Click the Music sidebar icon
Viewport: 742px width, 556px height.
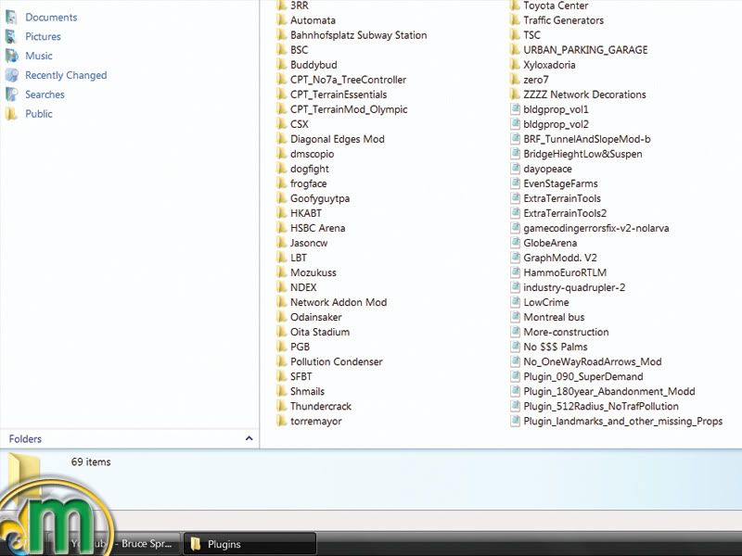[11, 56]
